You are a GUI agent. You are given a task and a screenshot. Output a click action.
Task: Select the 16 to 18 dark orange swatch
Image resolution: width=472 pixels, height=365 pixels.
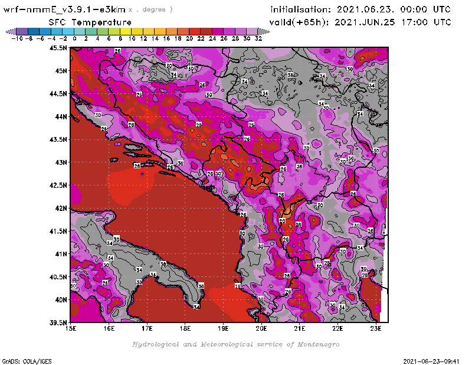pyautogui.click(x=171, y=31)
